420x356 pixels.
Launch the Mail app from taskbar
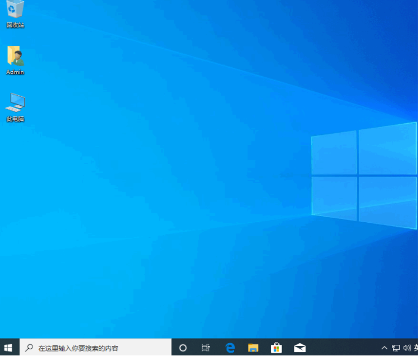pyautogui.click(x=299, y=348)
